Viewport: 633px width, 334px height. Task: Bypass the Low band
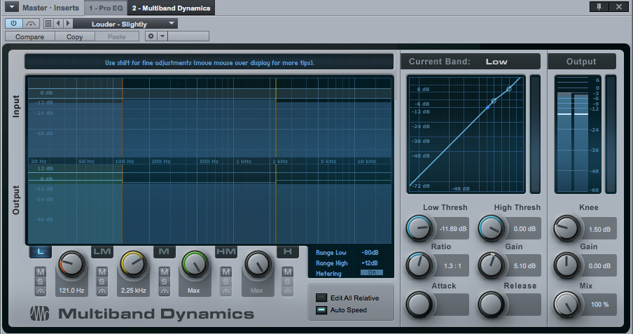[41, 291]
